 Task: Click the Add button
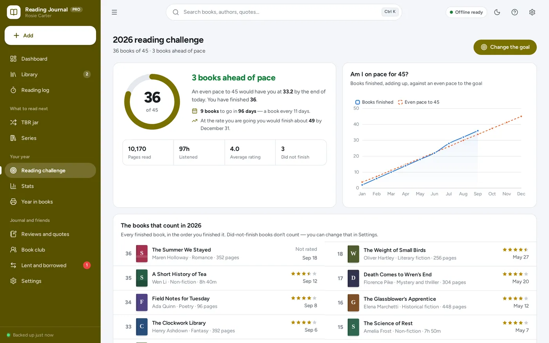pos(50,36)
